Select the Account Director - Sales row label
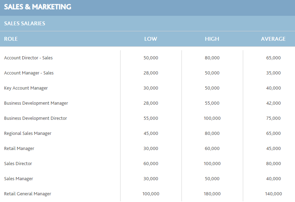The width and height of the screenshot is (295, 202). (x=29, y=58)
